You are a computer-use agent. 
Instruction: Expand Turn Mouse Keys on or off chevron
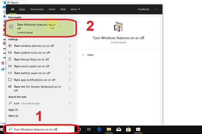click(x=70, y=59)
